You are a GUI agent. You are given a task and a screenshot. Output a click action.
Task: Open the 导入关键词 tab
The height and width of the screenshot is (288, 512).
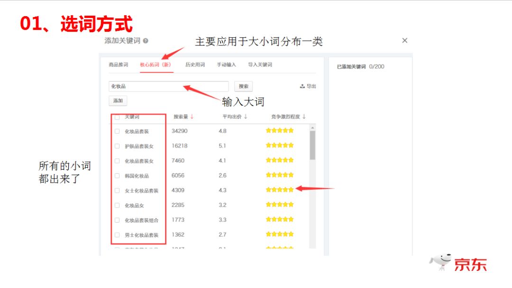(x=260, y=64)
